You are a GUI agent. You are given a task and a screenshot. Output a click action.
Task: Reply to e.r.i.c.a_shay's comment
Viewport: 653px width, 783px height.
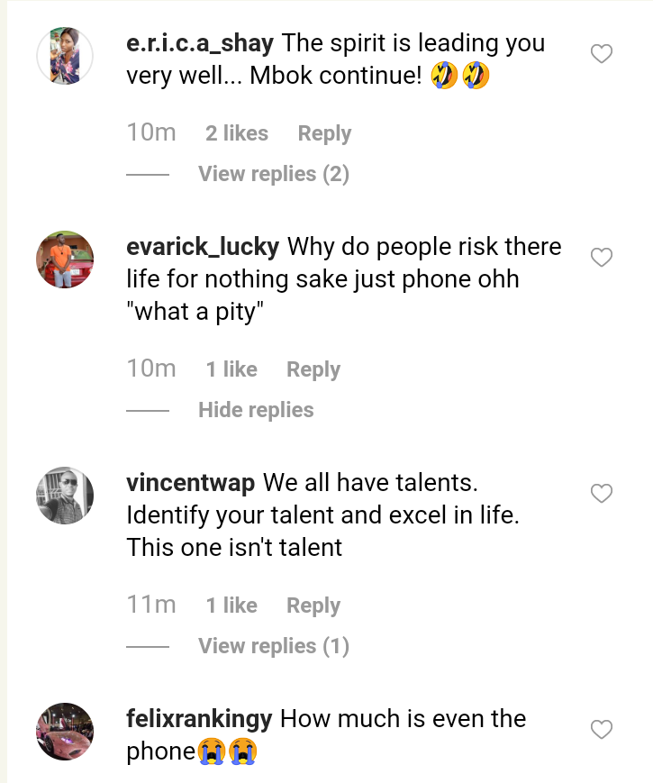324,133
